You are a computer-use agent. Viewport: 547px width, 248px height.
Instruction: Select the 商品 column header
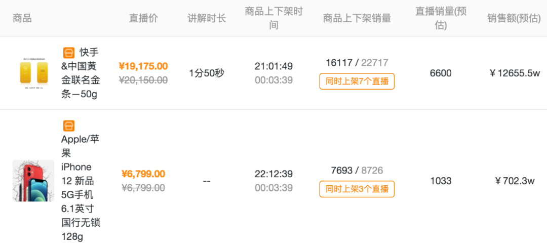[22, 18]
